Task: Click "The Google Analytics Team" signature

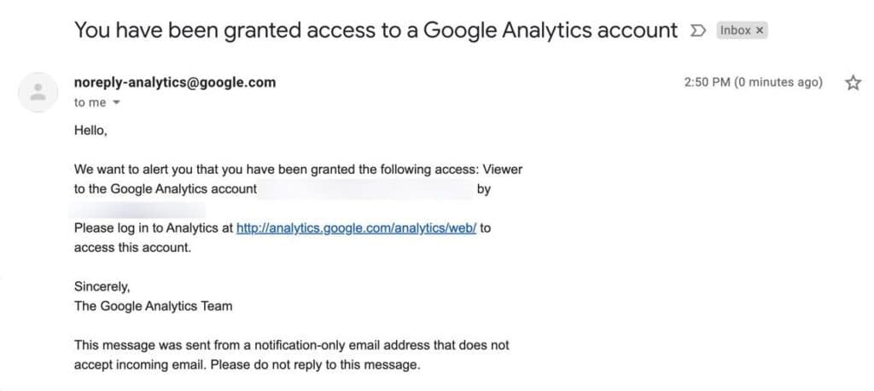Action: coord(154,306)
